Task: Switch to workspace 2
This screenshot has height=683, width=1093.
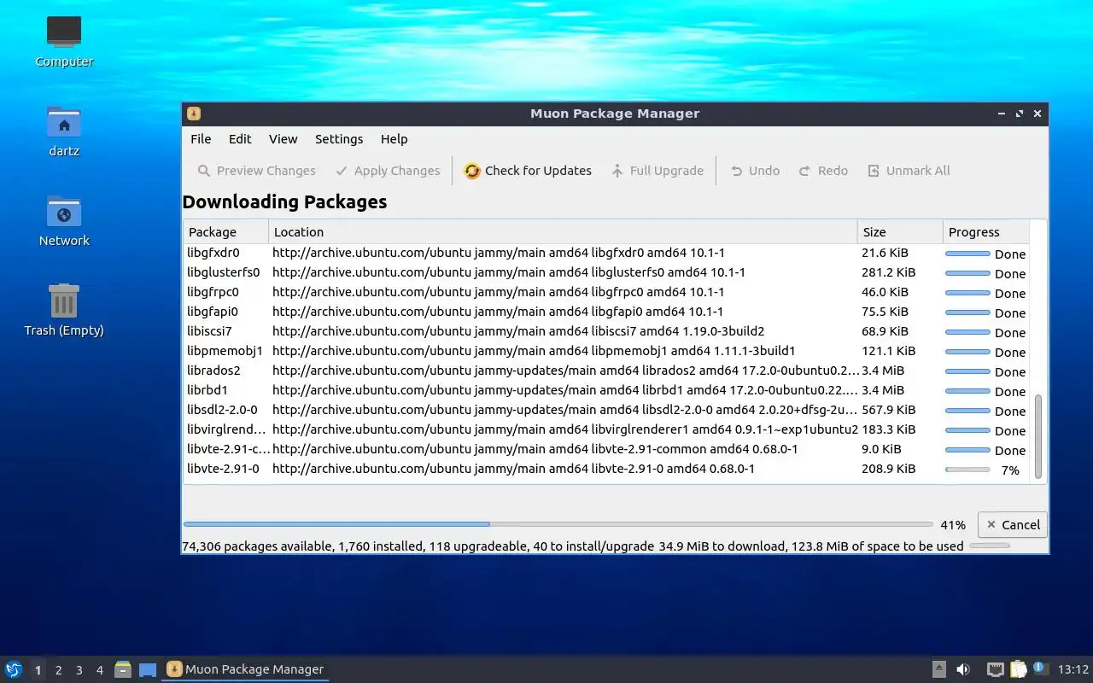Action: point(58,670)
